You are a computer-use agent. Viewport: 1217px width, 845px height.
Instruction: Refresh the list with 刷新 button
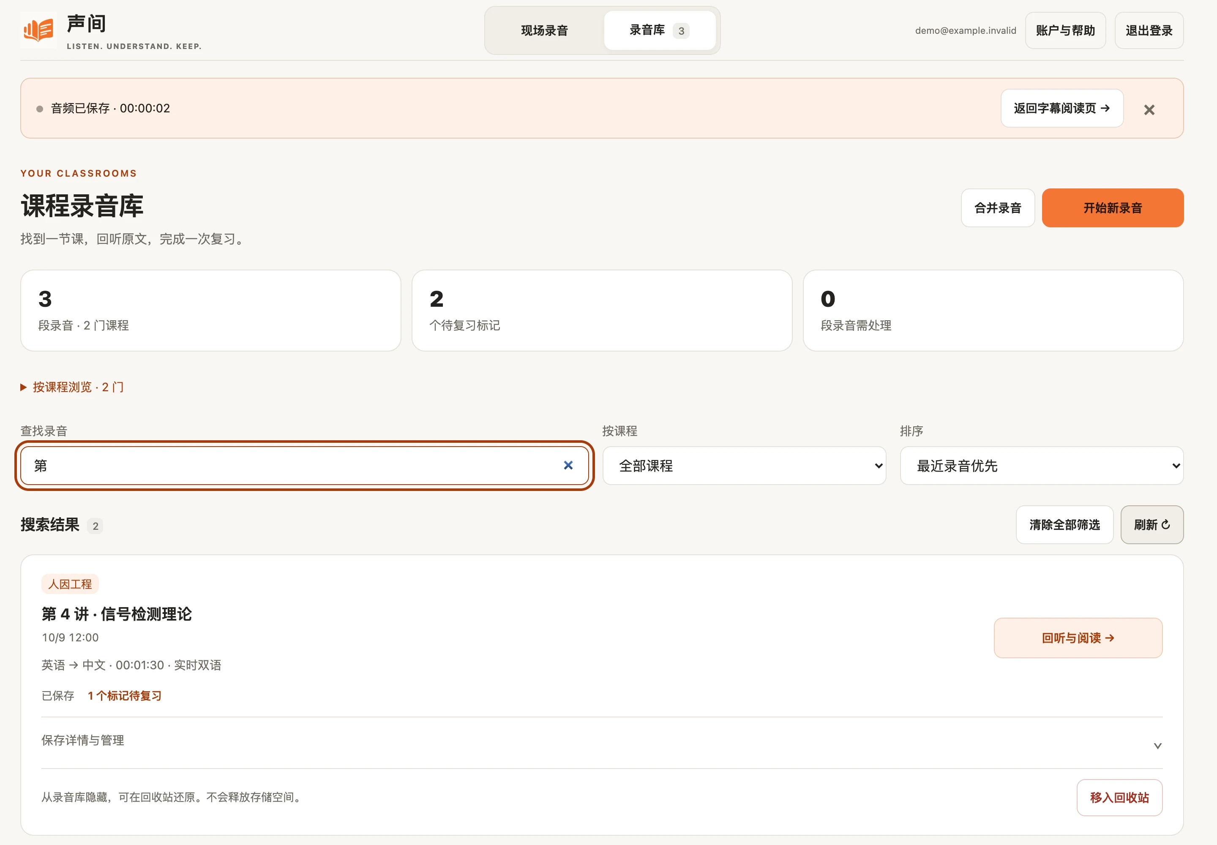pyautogui.click(x=1152, y=525)
